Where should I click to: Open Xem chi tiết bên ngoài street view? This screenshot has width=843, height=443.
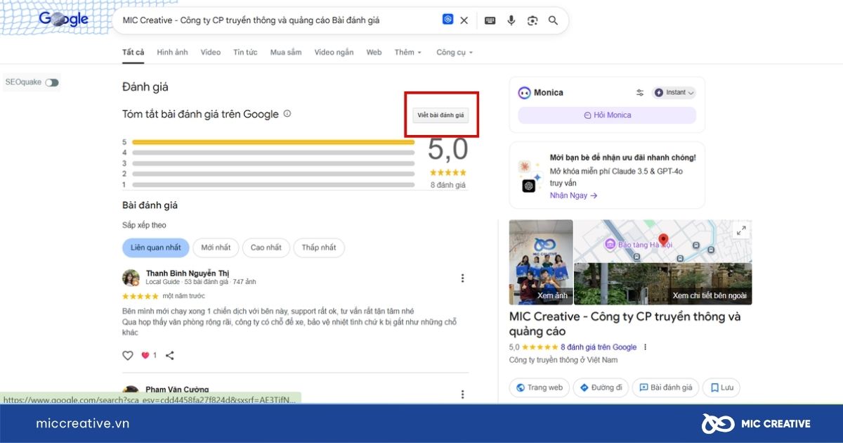(x=662, y=283)
